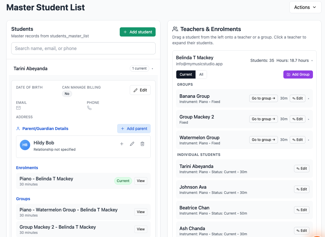Delete Hildy Bob using the trash icon
Image resolution: width=325 pixels, height=237 pixels.
142,144
